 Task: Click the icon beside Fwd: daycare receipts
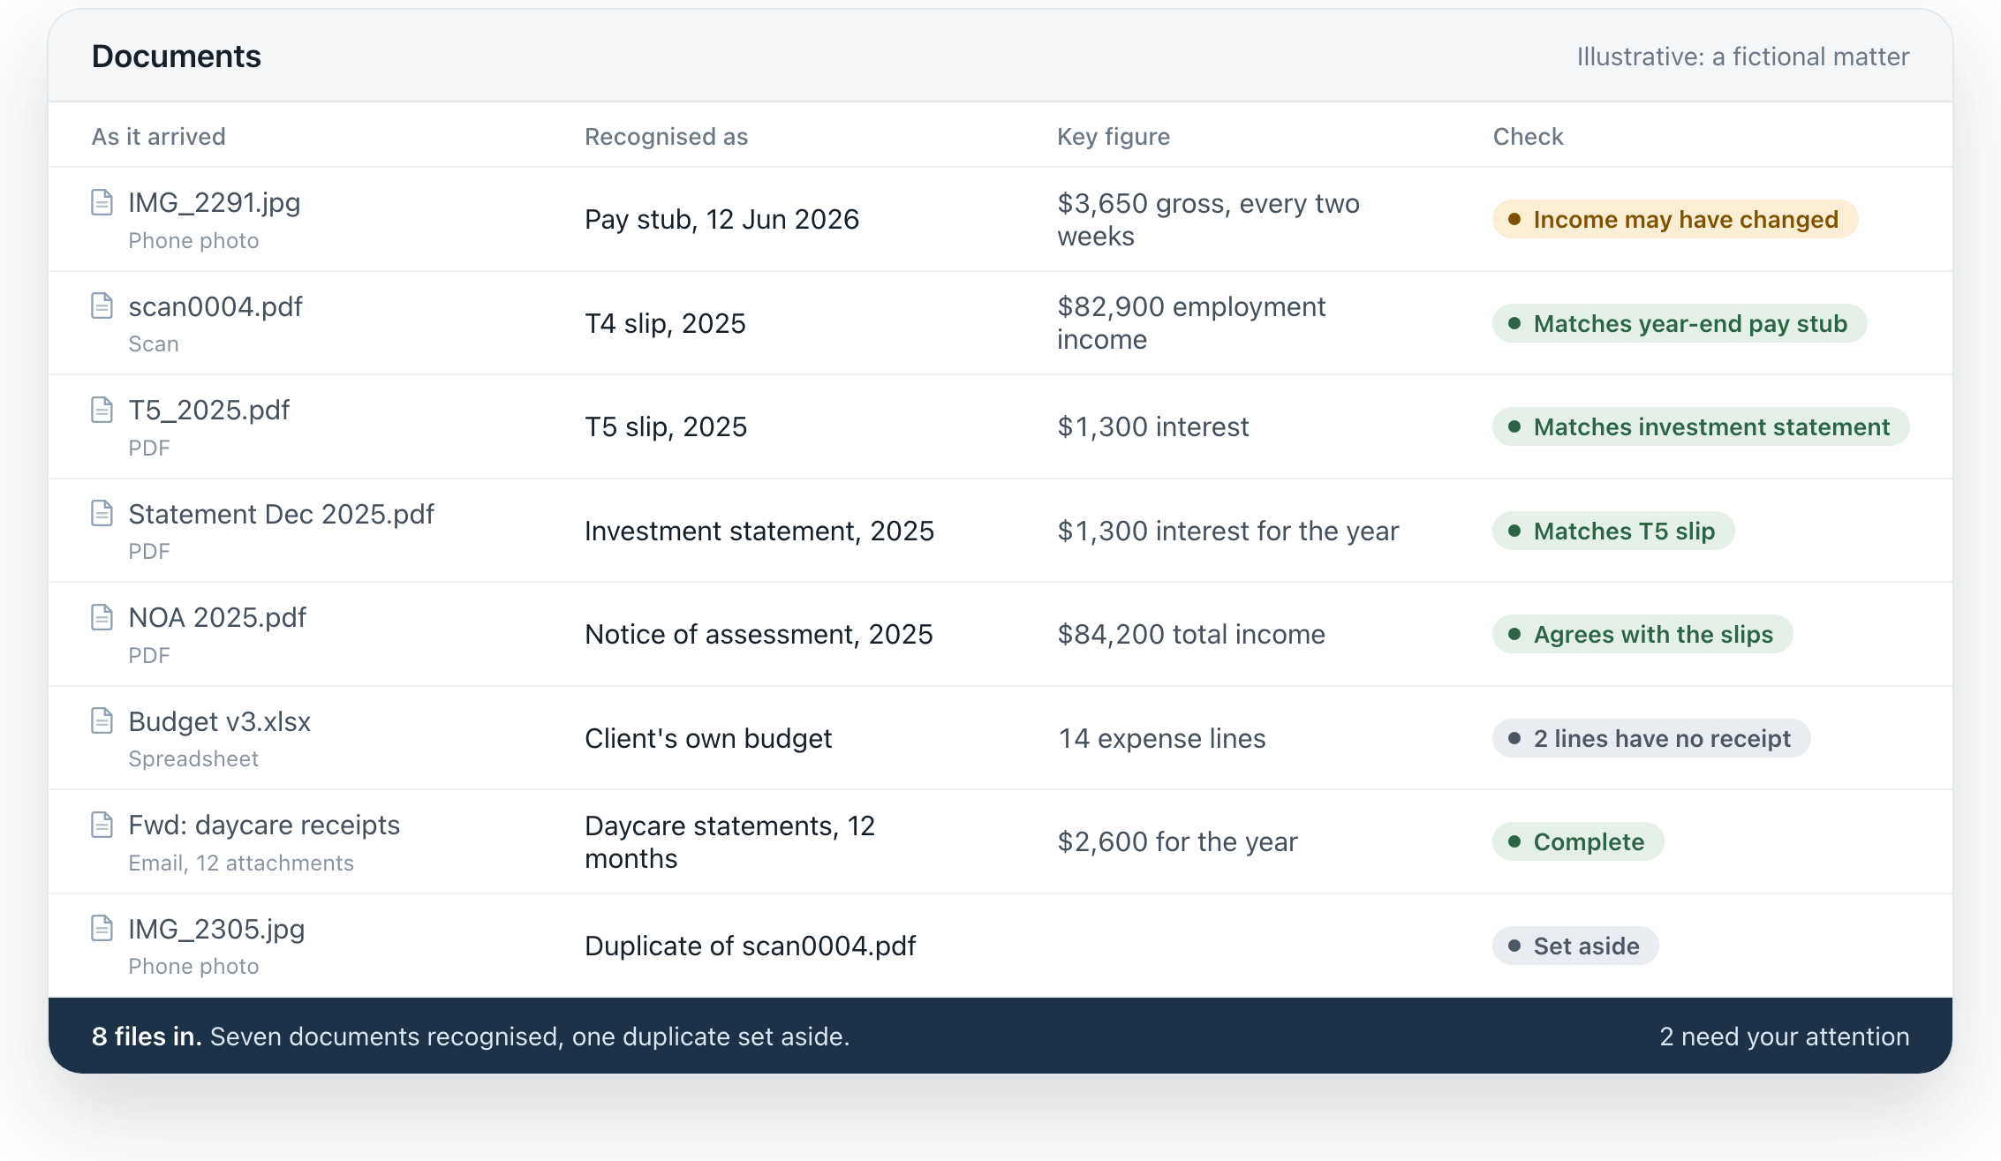(102, 825)
